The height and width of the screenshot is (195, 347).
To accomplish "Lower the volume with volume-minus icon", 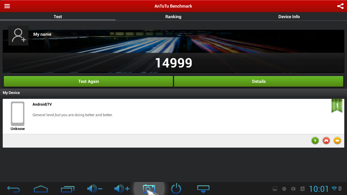I will coord(95,188).
